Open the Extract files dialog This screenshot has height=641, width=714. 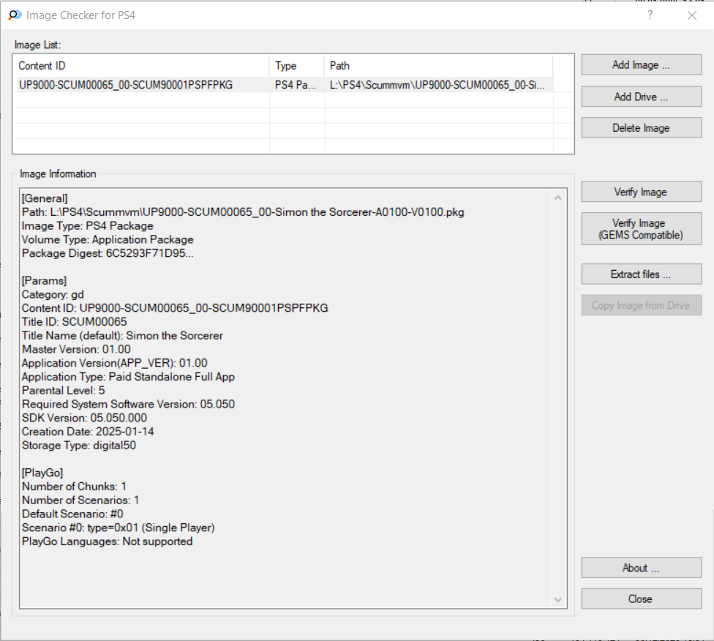pyautogui.click(x=641, y=274)
